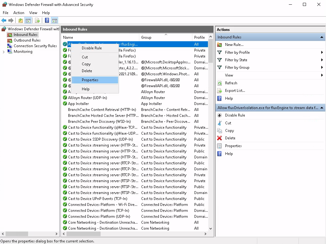Click the Filter by State funnel icon
The image size is (326, 244).
pos(219,60)
